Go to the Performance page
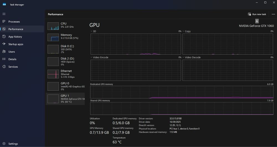Viewport: 277px width, 147px height. click(22, 29)
